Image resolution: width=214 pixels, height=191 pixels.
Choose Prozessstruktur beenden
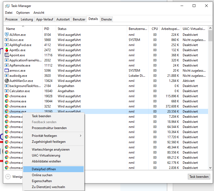[53, 128]
